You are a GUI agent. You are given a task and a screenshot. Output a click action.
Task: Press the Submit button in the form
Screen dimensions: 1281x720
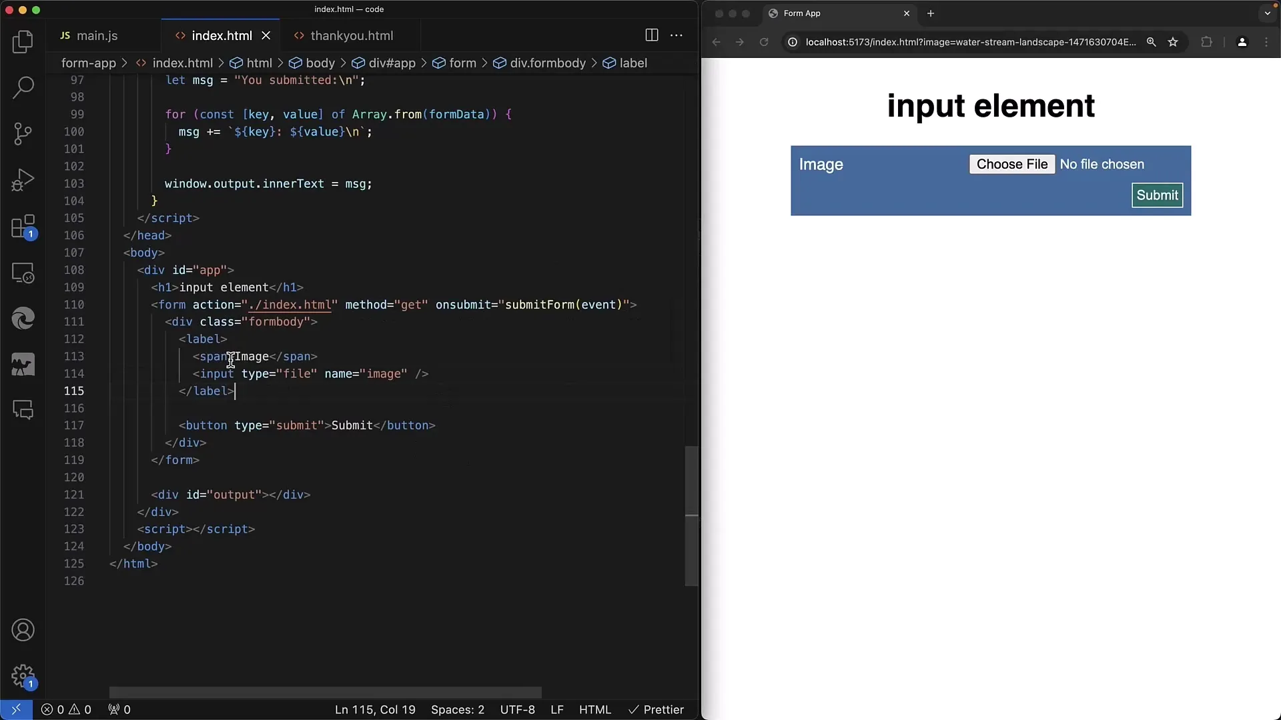(x=1158, y=194)
